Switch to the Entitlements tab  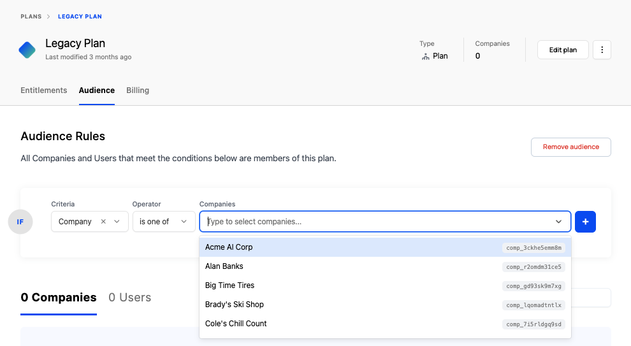(44, 90)
